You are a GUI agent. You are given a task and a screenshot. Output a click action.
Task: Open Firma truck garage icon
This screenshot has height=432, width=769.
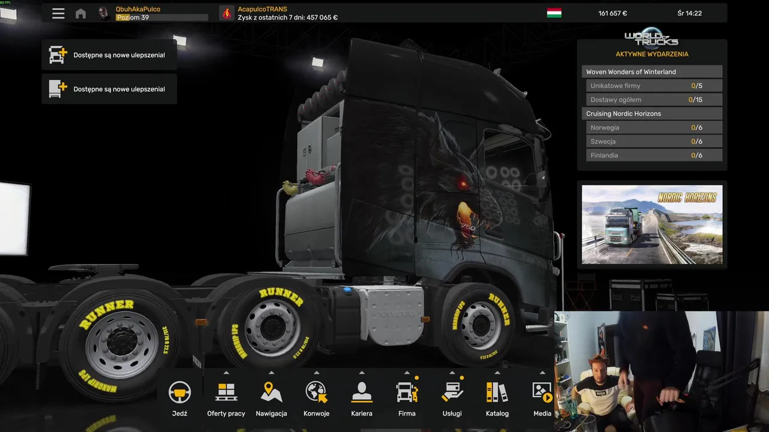point(407,392)
